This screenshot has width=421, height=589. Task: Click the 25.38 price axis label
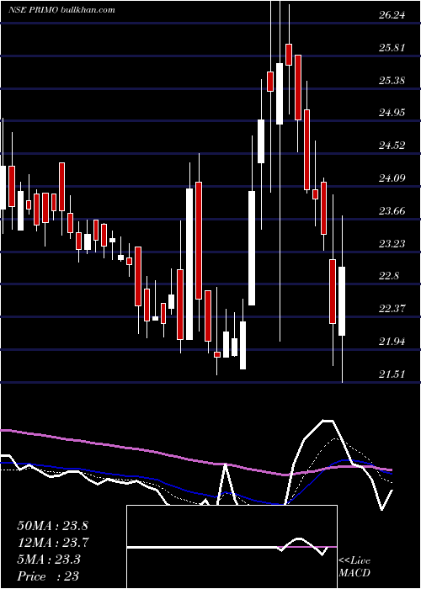392,81
